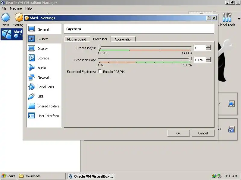Select the User Interface label
Viewport: 241px width, 180px height.
pyautogui.click(x=48, y=116)
